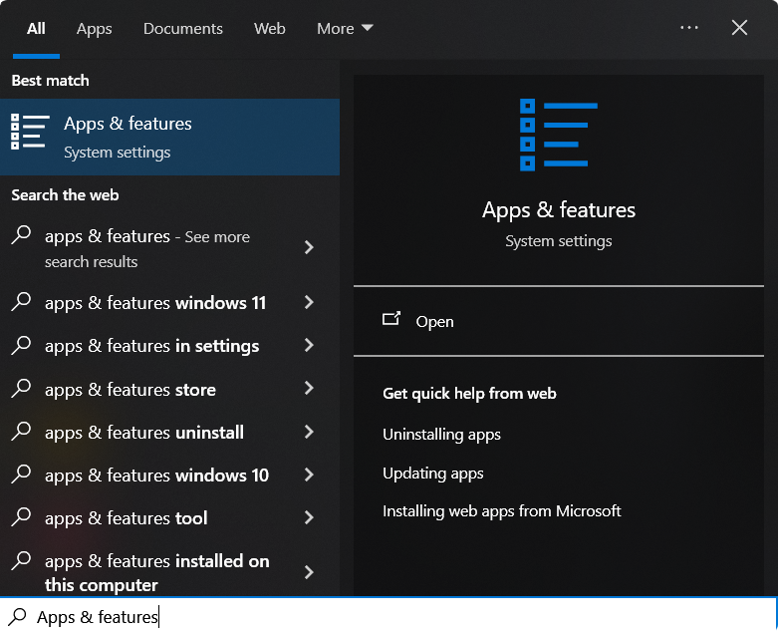The height and width of the screenshot is (634, 778).
Task: Click the magnifier icon in the search box
Action: (17, 616)
